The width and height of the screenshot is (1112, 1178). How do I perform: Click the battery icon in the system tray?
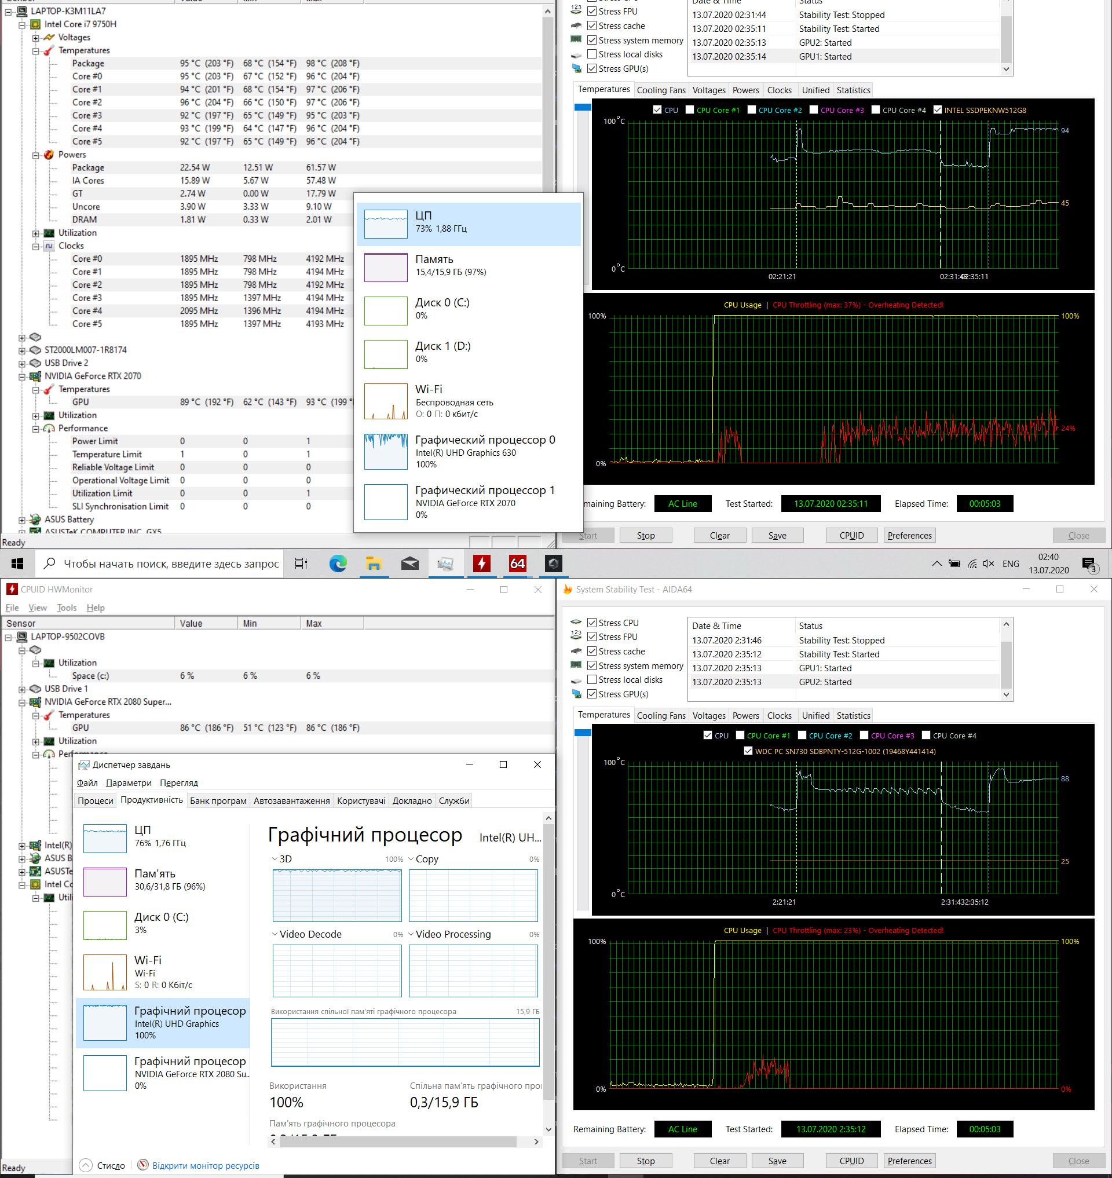(954, 564)
